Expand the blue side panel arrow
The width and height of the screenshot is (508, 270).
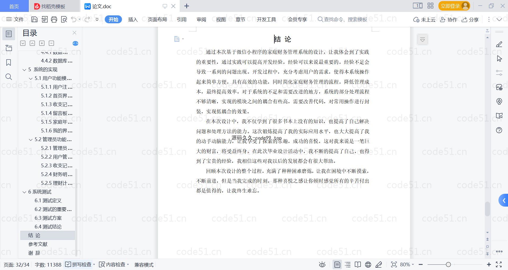504,200
